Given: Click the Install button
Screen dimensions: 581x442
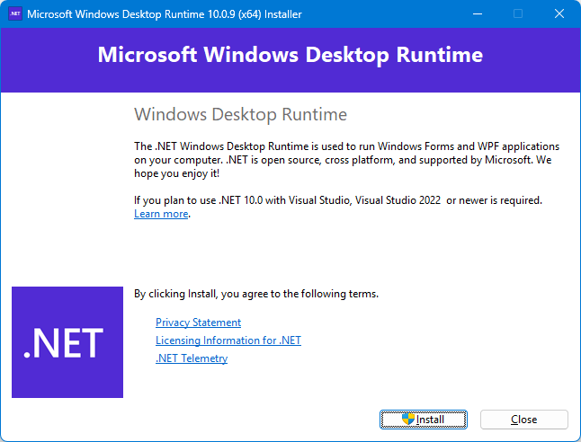Looking at the screenshot, I should coord(423,420).
